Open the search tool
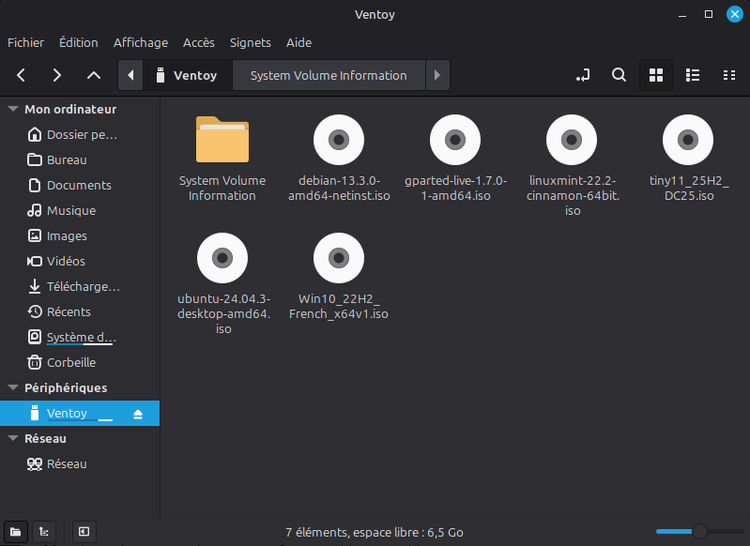The width and height of the screenshot is (750, 546). tap(619, 75)
